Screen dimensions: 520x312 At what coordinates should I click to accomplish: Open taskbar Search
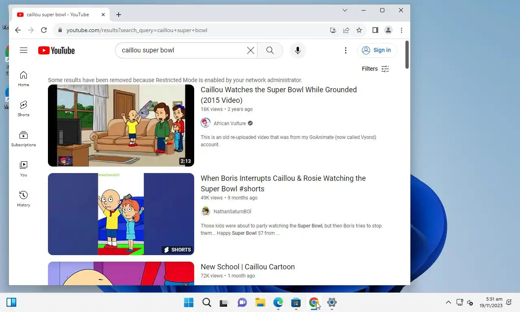(x=207, y=302)
